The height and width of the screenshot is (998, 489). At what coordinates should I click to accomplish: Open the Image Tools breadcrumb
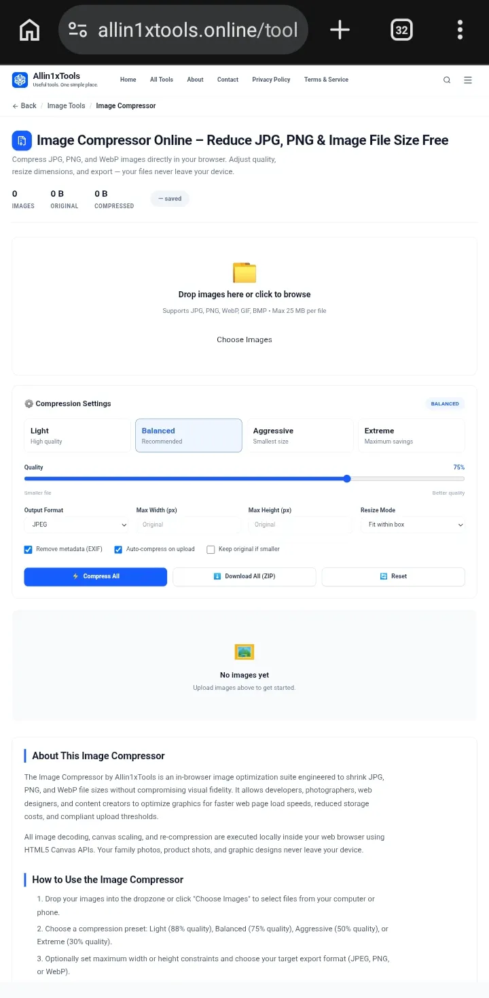pyautogui.click(x=67, y=105)
